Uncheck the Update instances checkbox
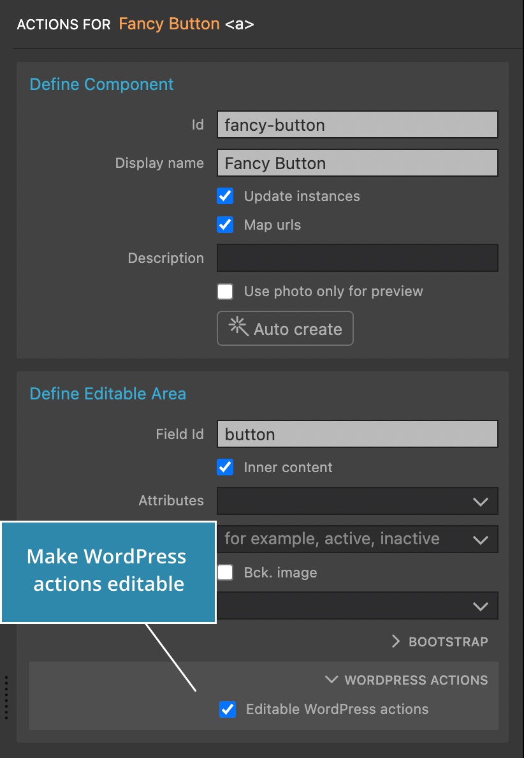524x758 pixels. click(x=225, y=197)
